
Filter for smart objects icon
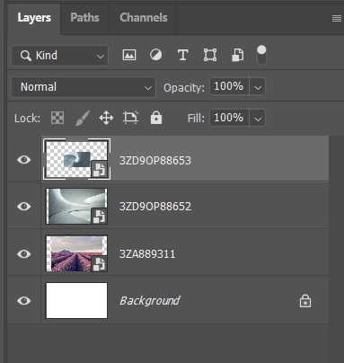coord(238,55)
